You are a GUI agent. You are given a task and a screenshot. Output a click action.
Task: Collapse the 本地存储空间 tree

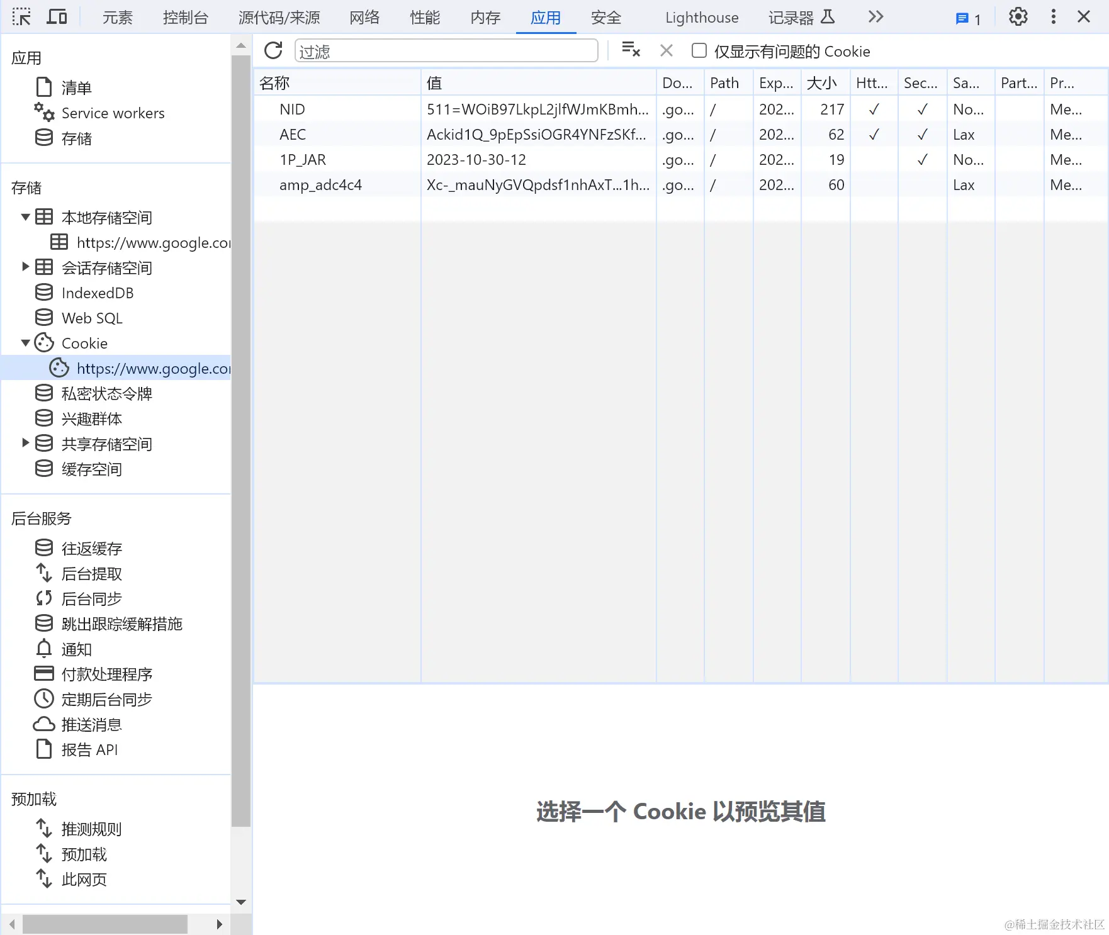tap(25, 216)
